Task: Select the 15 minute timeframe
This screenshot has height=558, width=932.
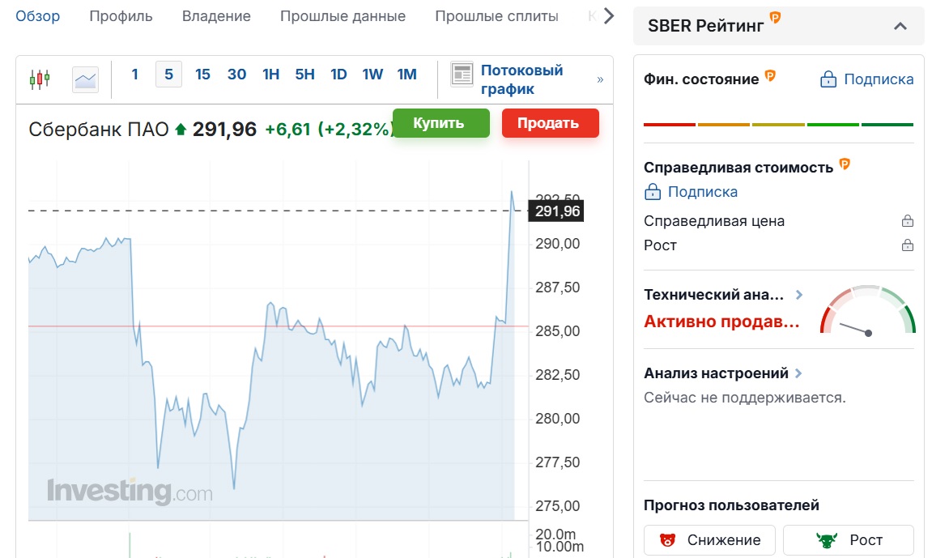Action: pyautogui.click(x=202, y=75)
